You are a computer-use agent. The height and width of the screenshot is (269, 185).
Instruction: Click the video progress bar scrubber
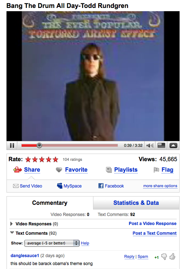39,145
